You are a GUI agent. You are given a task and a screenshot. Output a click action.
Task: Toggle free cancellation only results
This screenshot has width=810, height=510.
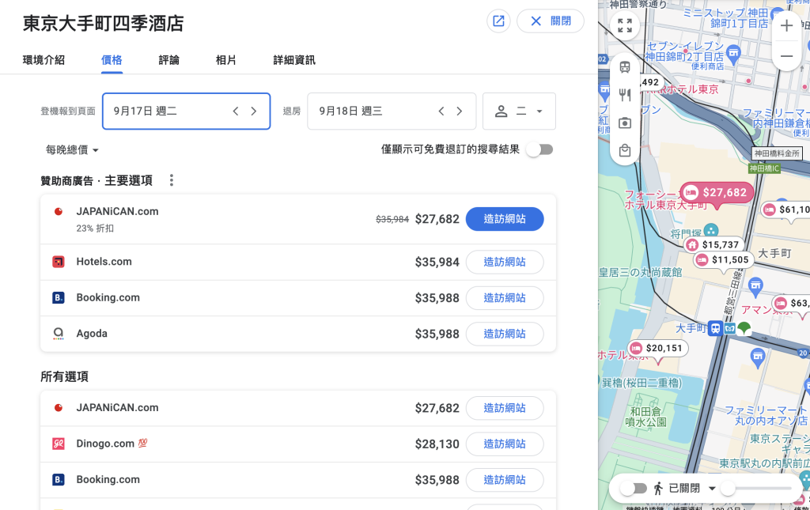pyautogui.click(x=540, y=149)
